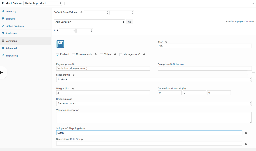
Task: Click the variation image placeholder icon
Action: coord(60,44)
